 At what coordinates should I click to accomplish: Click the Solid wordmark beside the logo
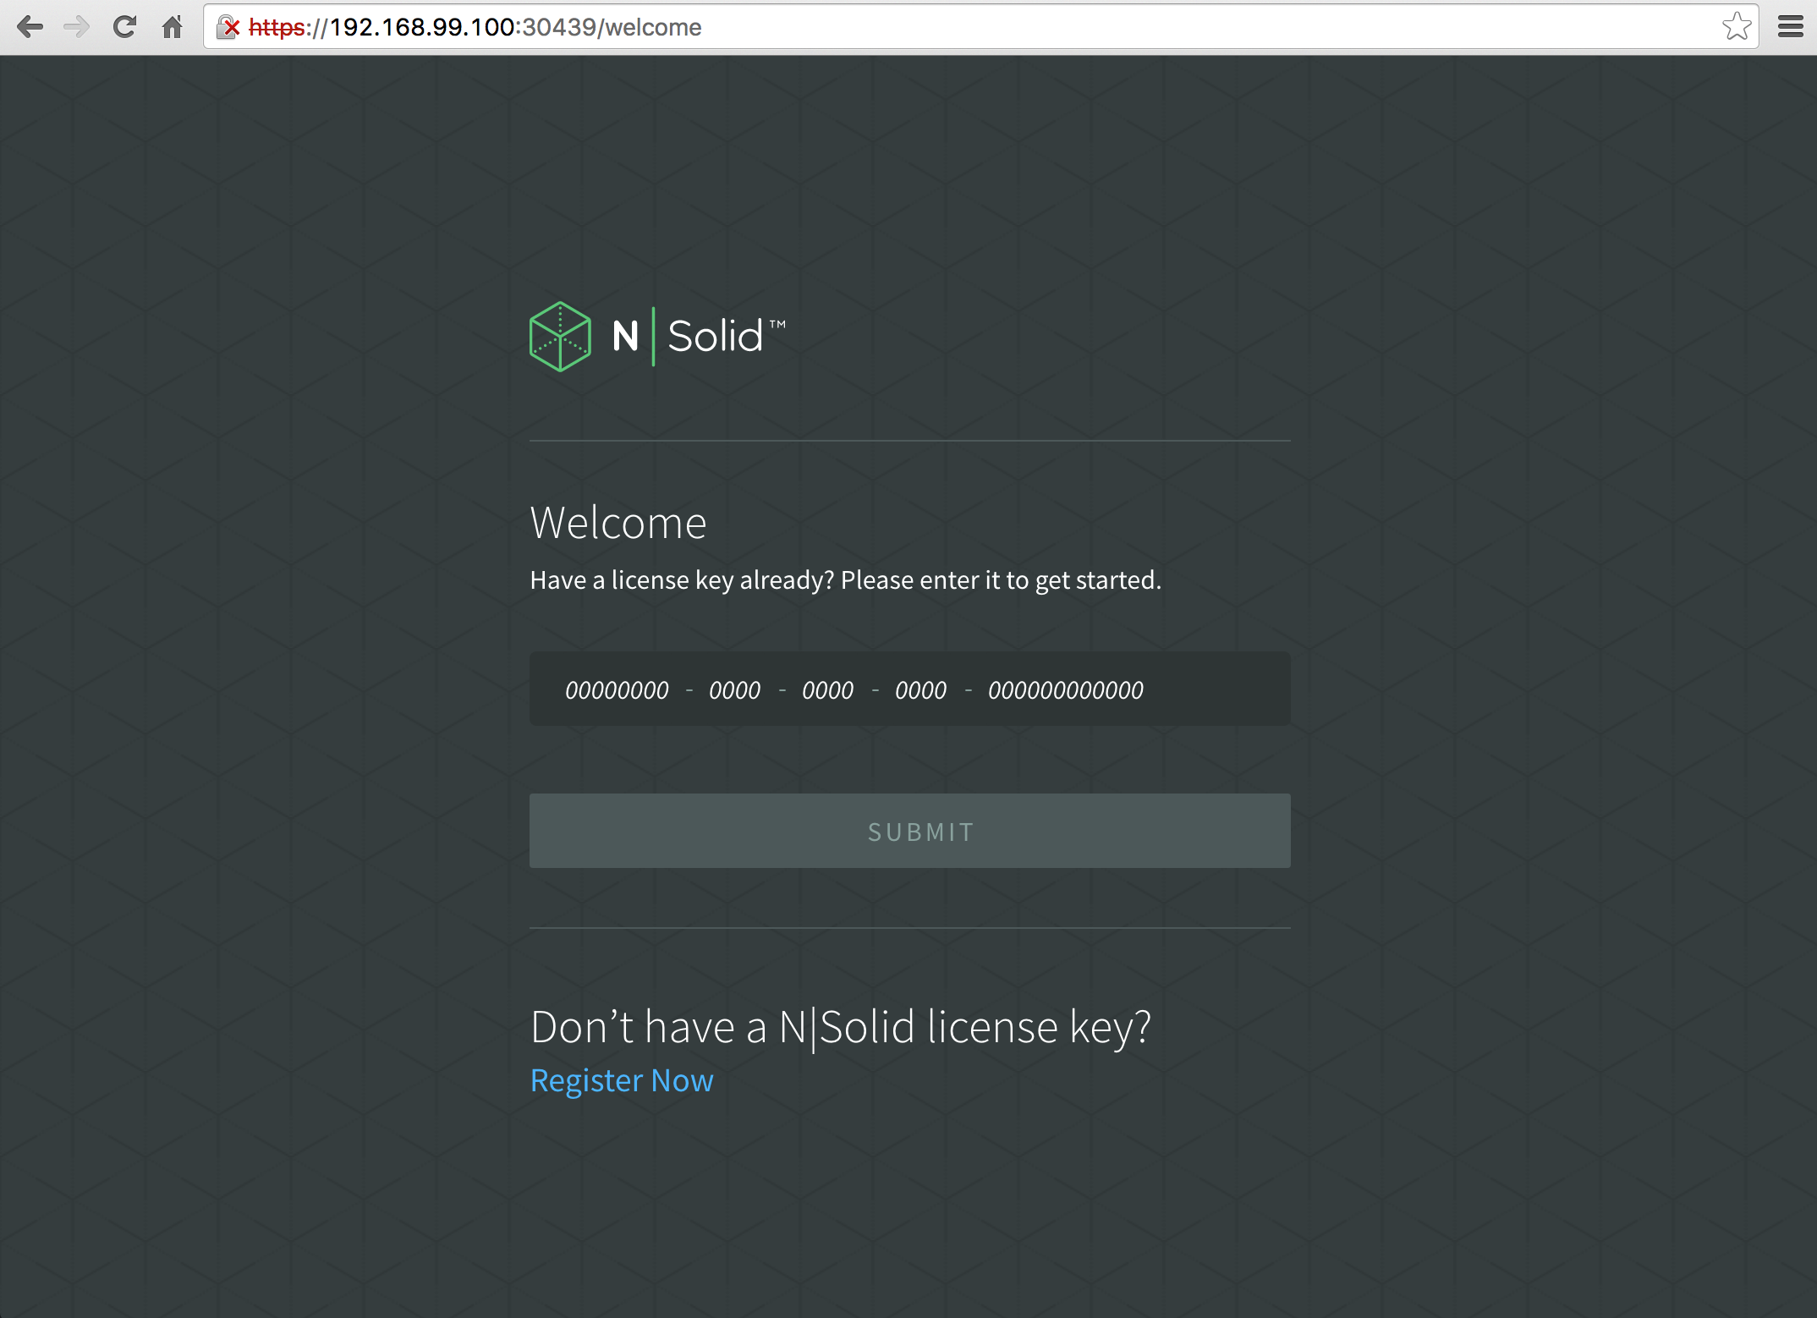click(x=716, y=337)
